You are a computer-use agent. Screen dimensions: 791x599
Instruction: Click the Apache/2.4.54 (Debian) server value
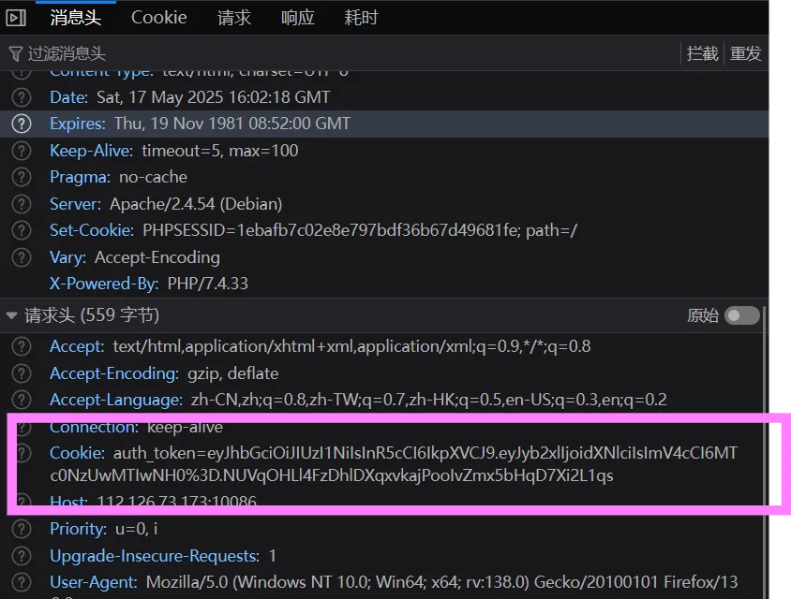point(196,204)
